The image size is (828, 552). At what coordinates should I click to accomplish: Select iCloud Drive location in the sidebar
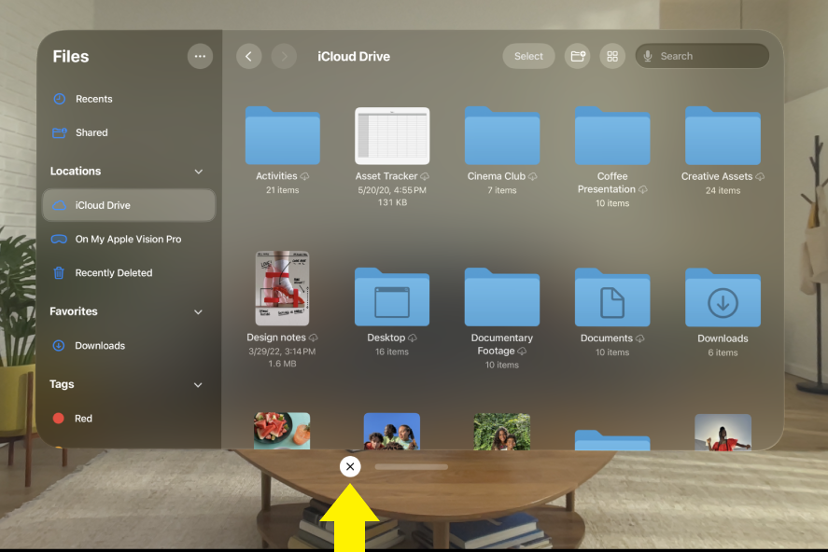pos(129,205)
